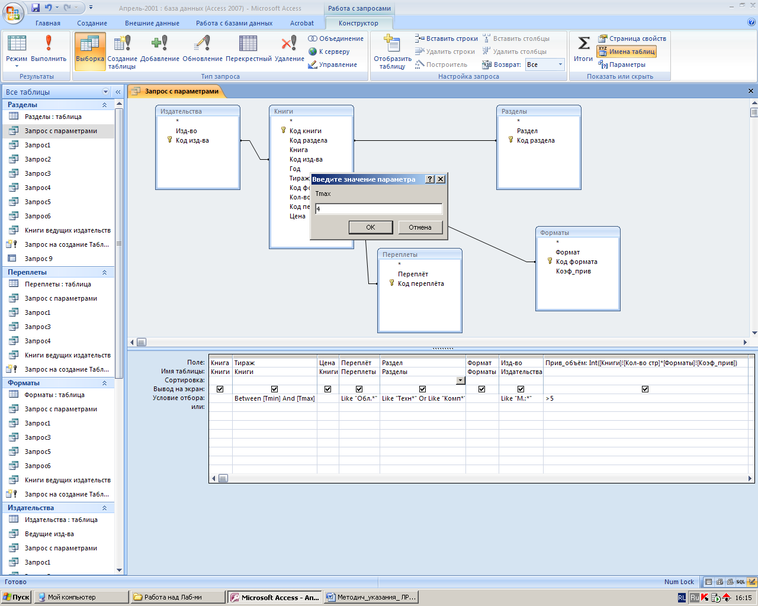Open the Внешние данные ribbon tab
Screen dimensions: 758x606
[x=152, y=23]
